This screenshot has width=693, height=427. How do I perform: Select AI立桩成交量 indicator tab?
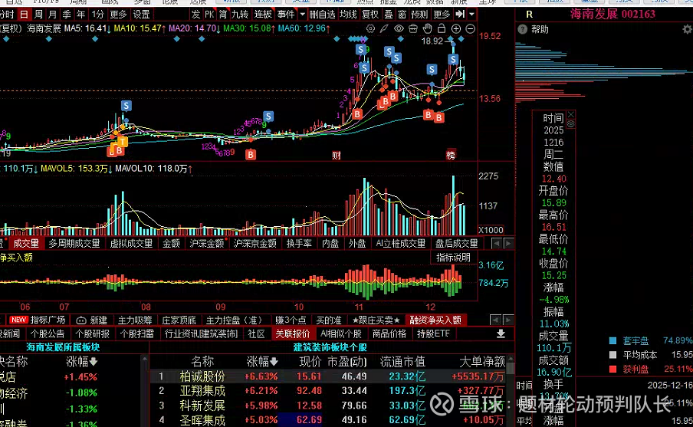pyautogui.click(x=401, y=243)
